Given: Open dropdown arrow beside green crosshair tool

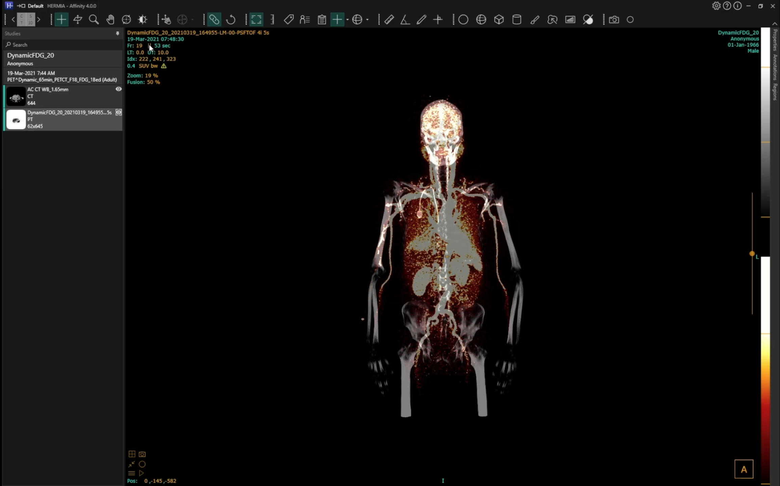Looking at the screenshot, I should (347, 20).
